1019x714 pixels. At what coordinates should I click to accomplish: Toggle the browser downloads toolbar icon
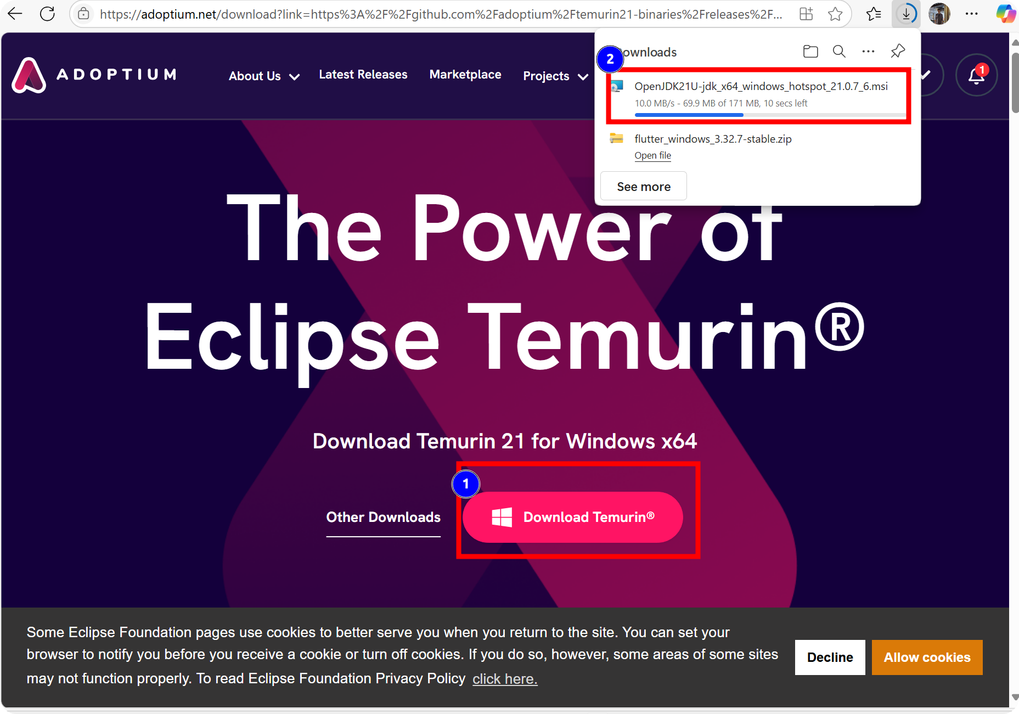point(907,14)
